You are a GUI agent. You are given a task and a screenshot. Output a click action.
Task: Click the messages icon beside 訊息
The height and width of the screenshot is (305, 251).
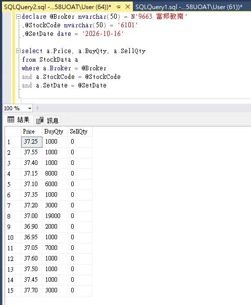point(40,120)
